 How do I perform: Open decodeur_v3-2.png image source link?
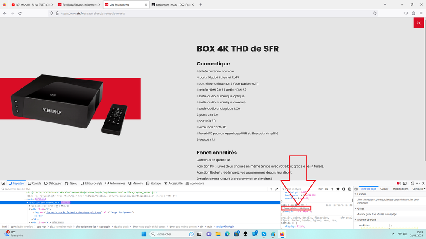74,213
